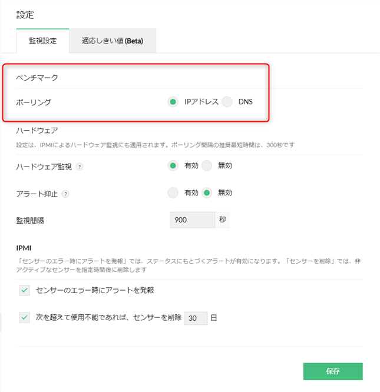The height and width of the screenshot is (392, 380).
Task: Enable アラート抑止 with the 有効 radio
Action: 173,193
